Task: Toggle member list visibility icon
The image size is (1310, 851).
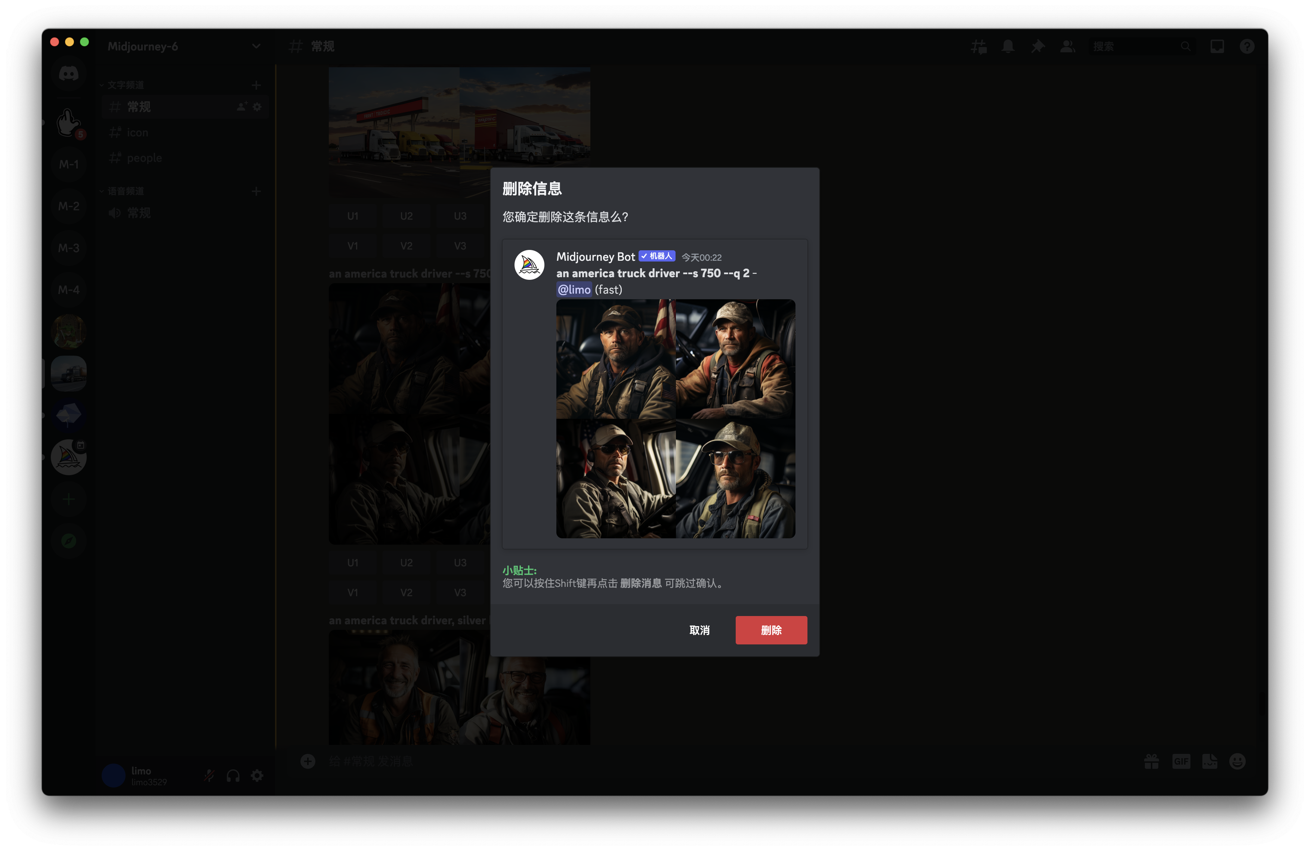Action: point(1067,47)
